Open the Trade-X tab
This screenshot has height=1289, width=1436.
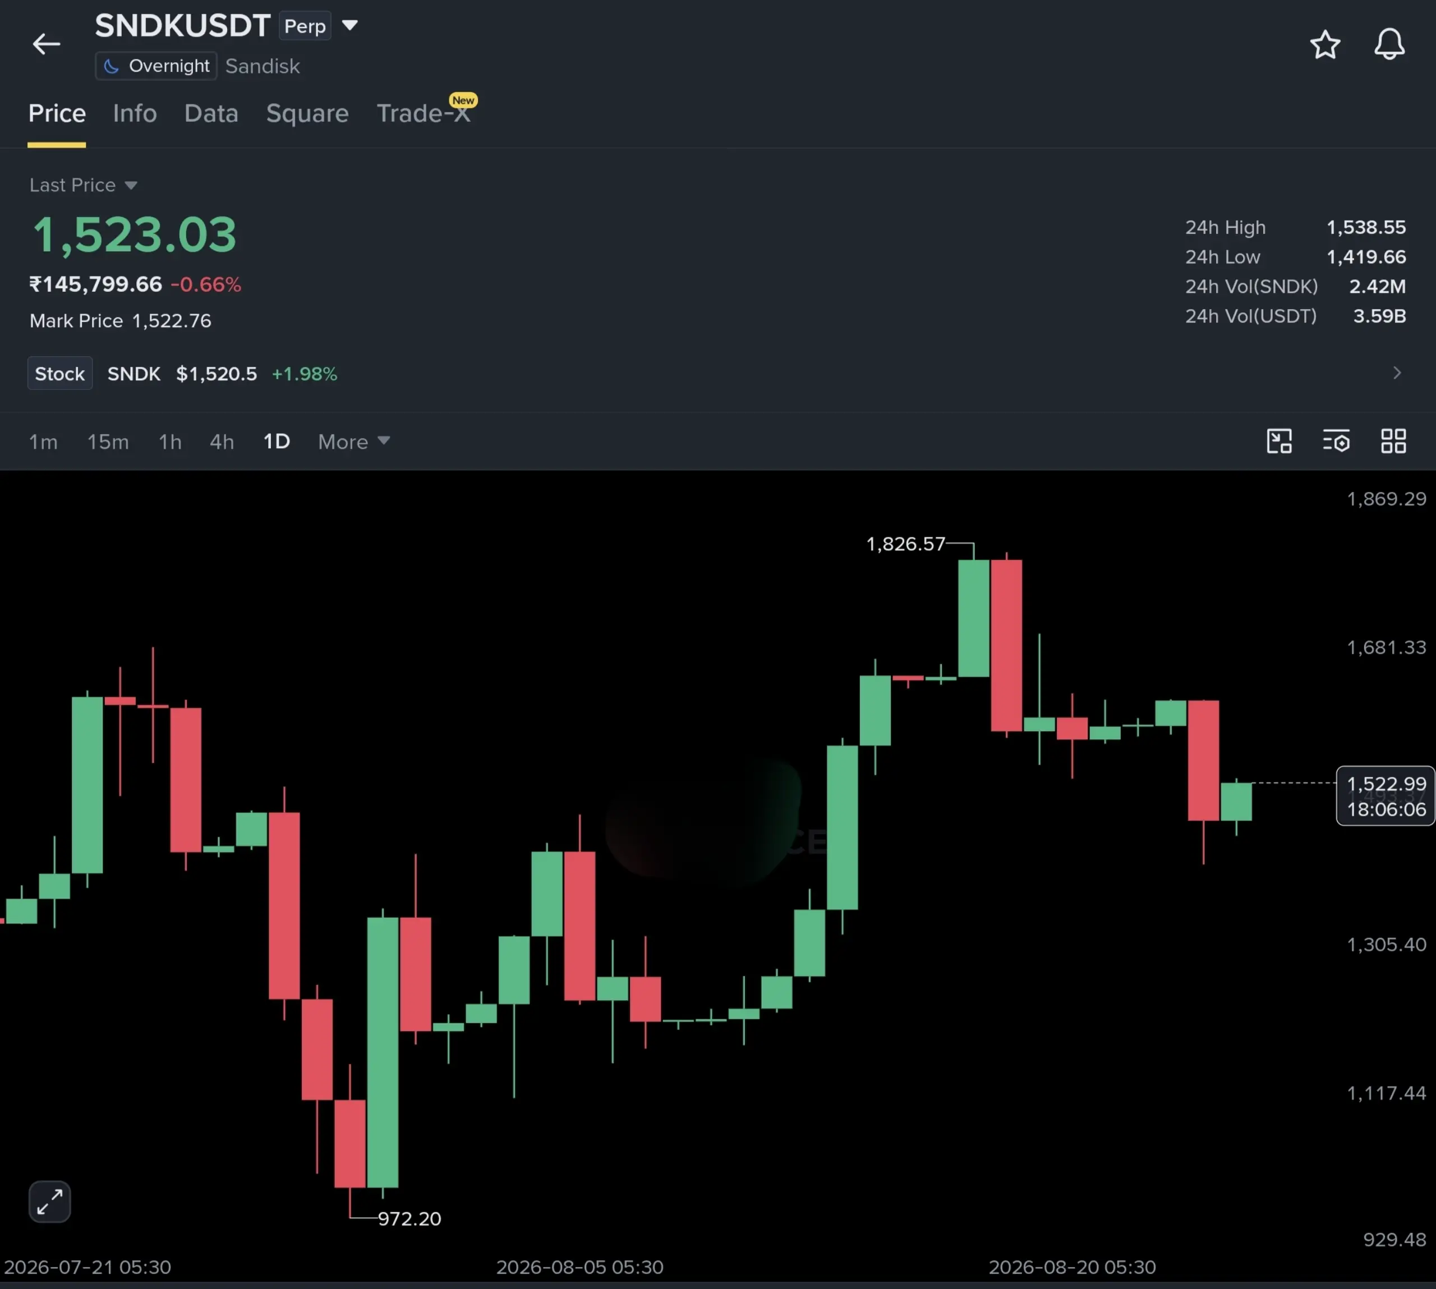(424, 113)
